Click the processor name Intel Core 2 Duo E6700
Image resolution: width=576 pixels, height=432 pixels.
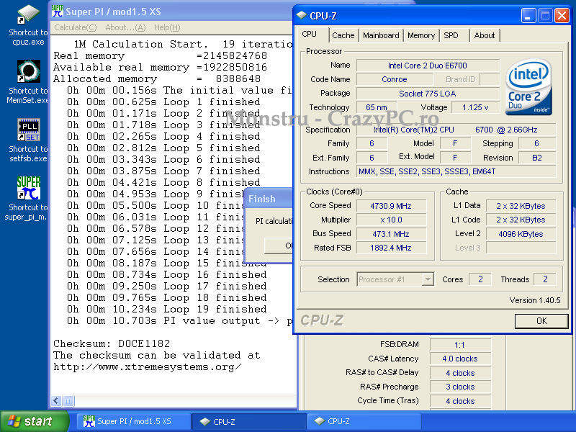428,66
